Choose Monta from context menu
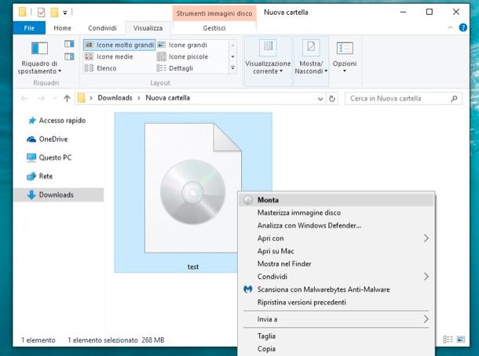Viewport: 479px width, 356px height. click(x=336, y=200)
